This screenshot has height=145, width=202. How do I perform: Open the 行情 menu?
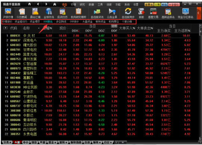click(x=73, y=4)
